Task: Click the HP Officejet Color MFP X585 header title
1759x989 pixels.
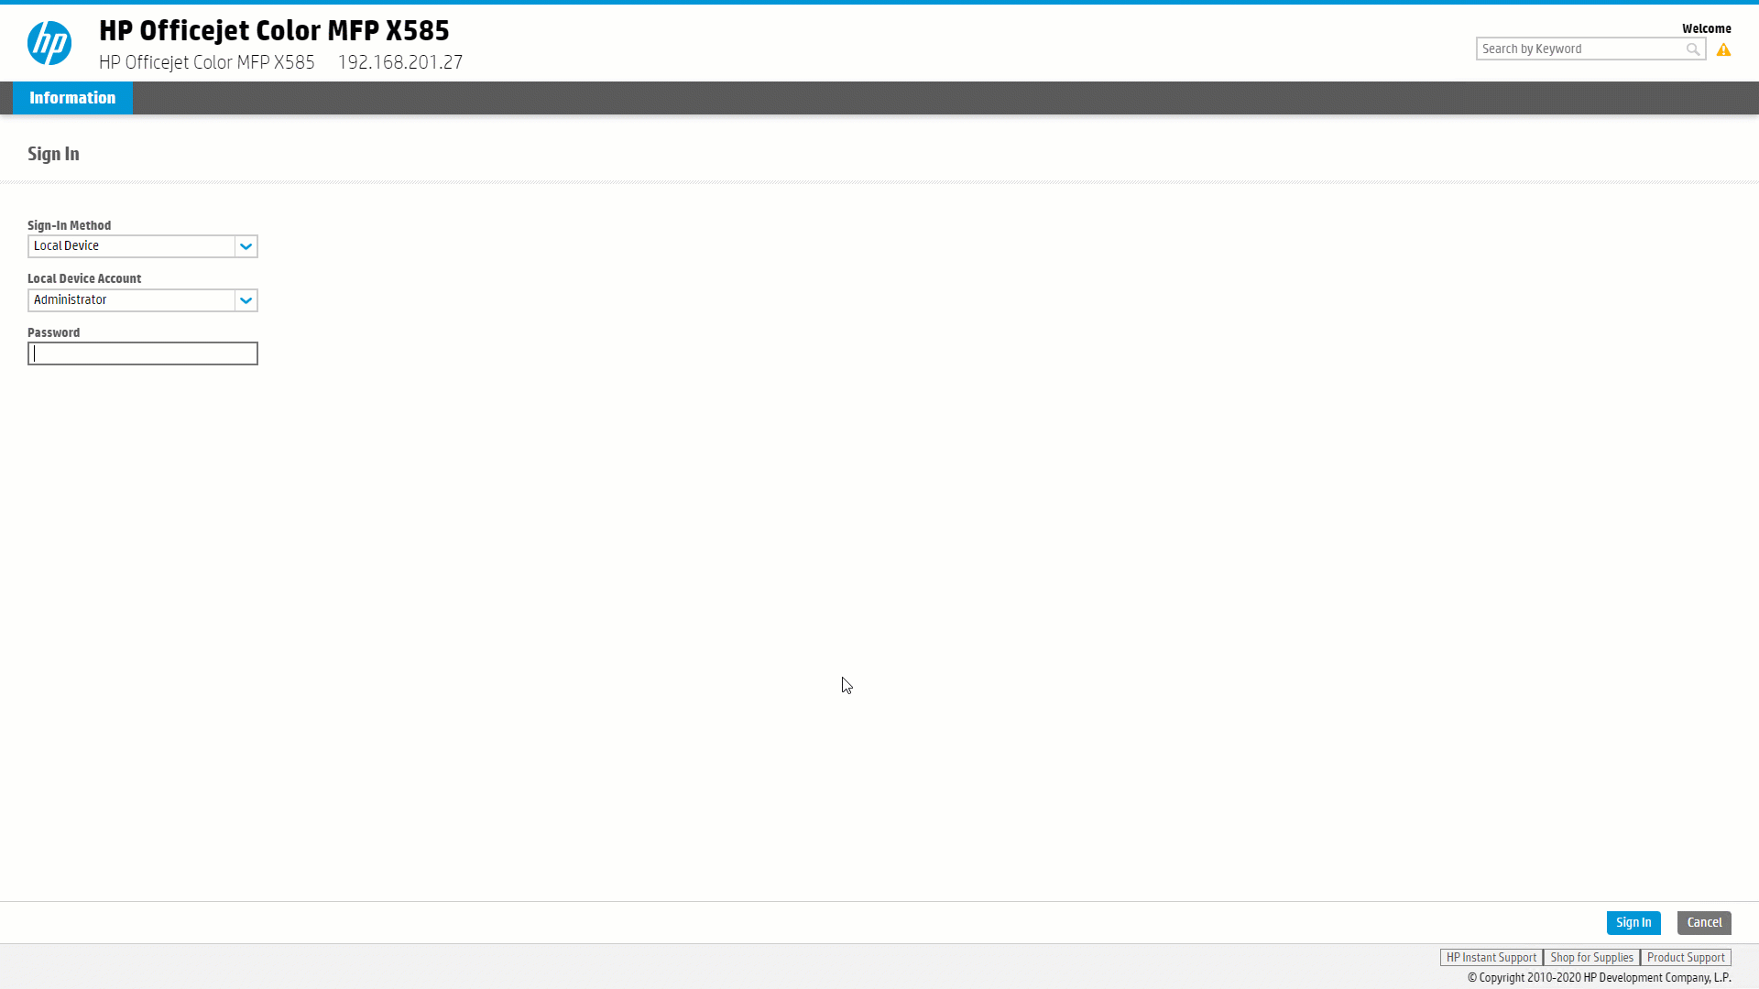Action: (x=274, y=30)
